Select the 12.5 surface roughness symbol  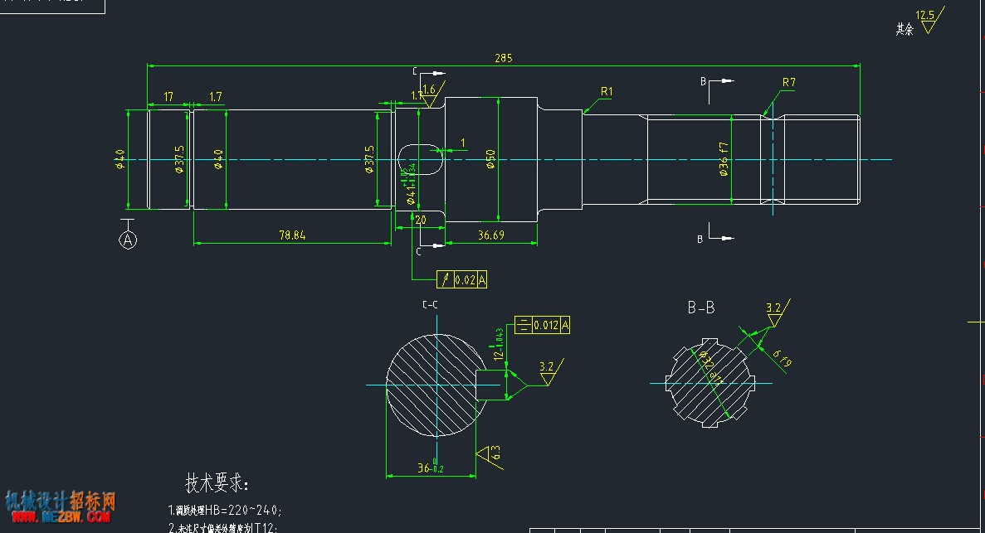tap(929, 22)
